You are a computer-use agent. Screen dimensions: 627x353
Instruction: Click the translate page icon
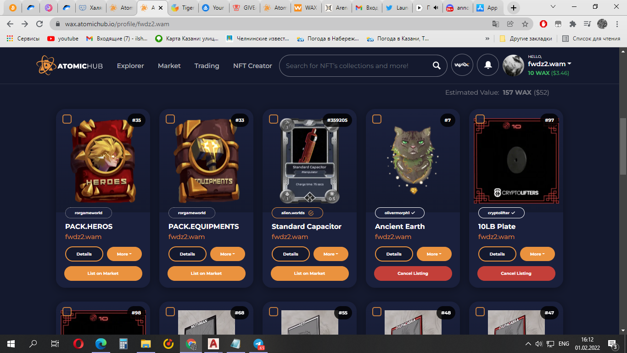(x=496, y=24)
